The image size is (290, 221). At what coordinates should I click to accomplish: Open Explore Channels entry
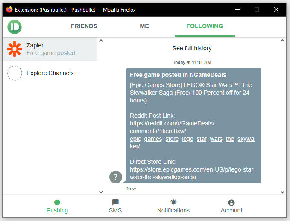pos(50,73)
